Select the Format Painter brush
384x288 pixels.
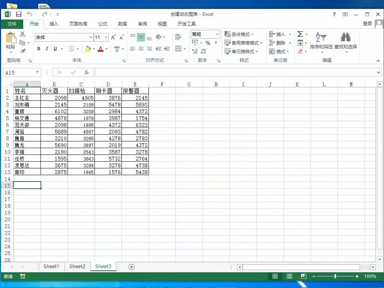[x=22, y=51]
